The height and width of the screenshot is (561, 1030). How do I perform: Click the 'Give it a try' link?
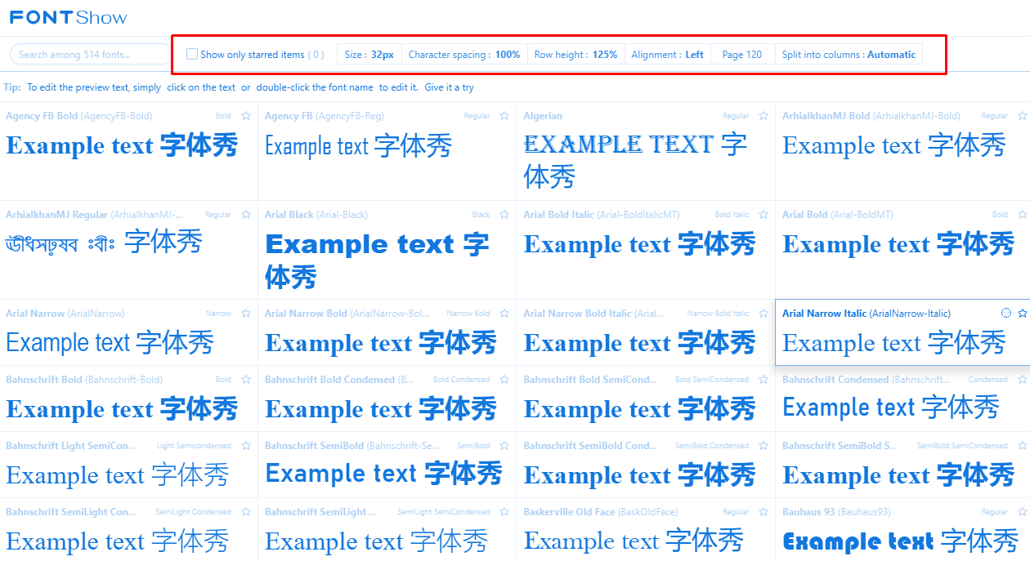point(449,87)
